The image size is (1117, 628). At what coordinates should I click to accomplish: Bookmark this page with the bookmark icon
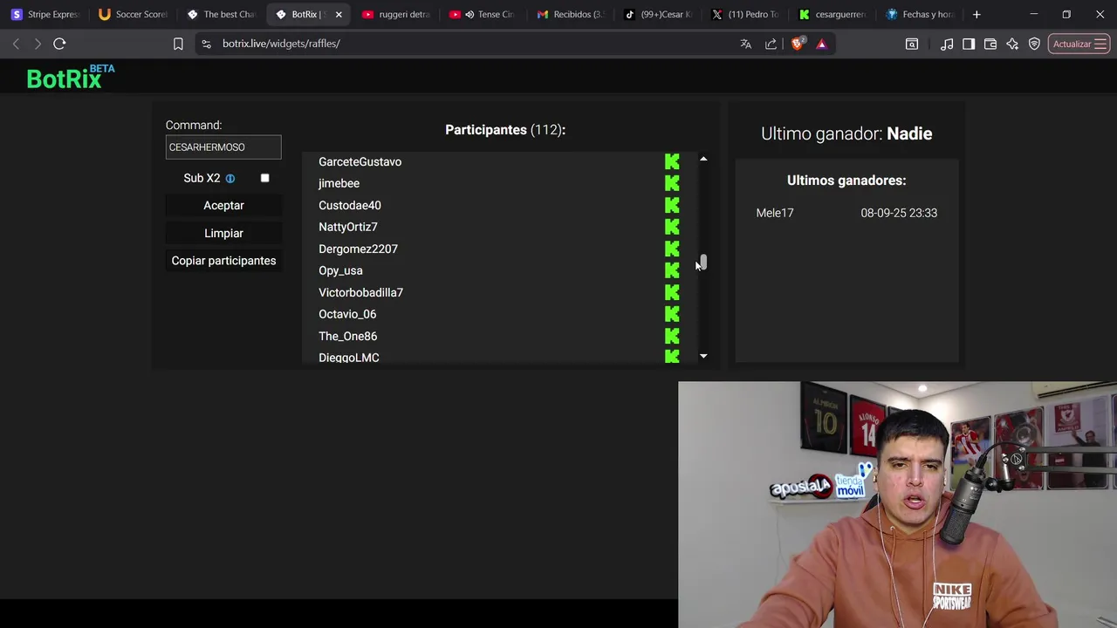[x=178, y=44]
